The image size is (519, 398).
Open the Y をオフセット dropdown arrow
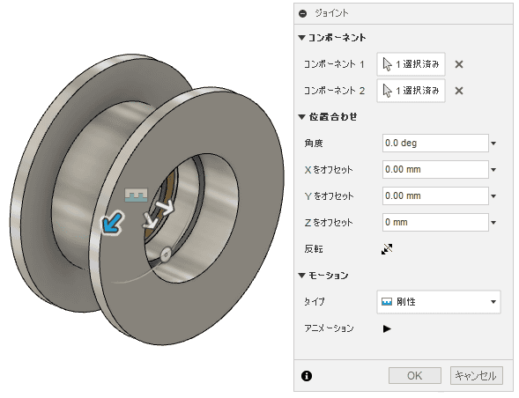click(x=493, y=196)
